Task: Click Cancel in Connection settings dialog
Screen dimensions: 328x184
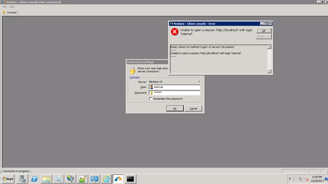Action: pos(193,108)
